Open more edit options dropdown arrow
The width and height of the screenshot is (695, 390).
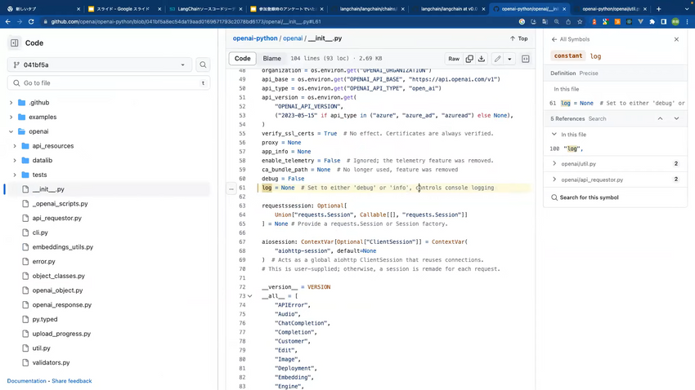click(x=509, y=59)
